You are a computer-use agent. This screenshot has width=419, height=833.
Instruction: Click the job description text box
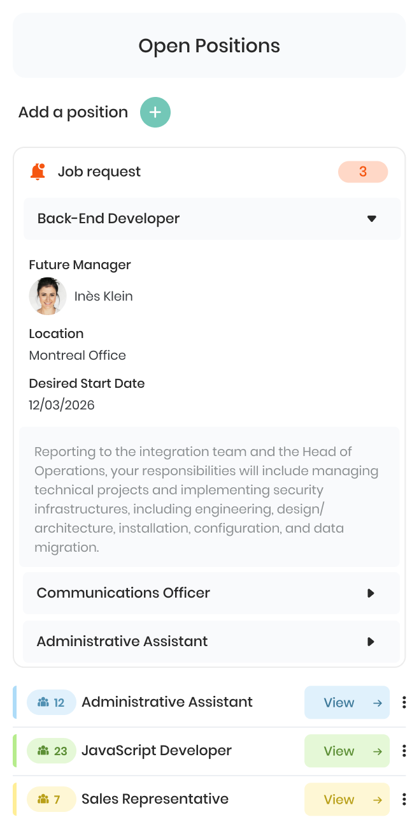coord(209,497)
